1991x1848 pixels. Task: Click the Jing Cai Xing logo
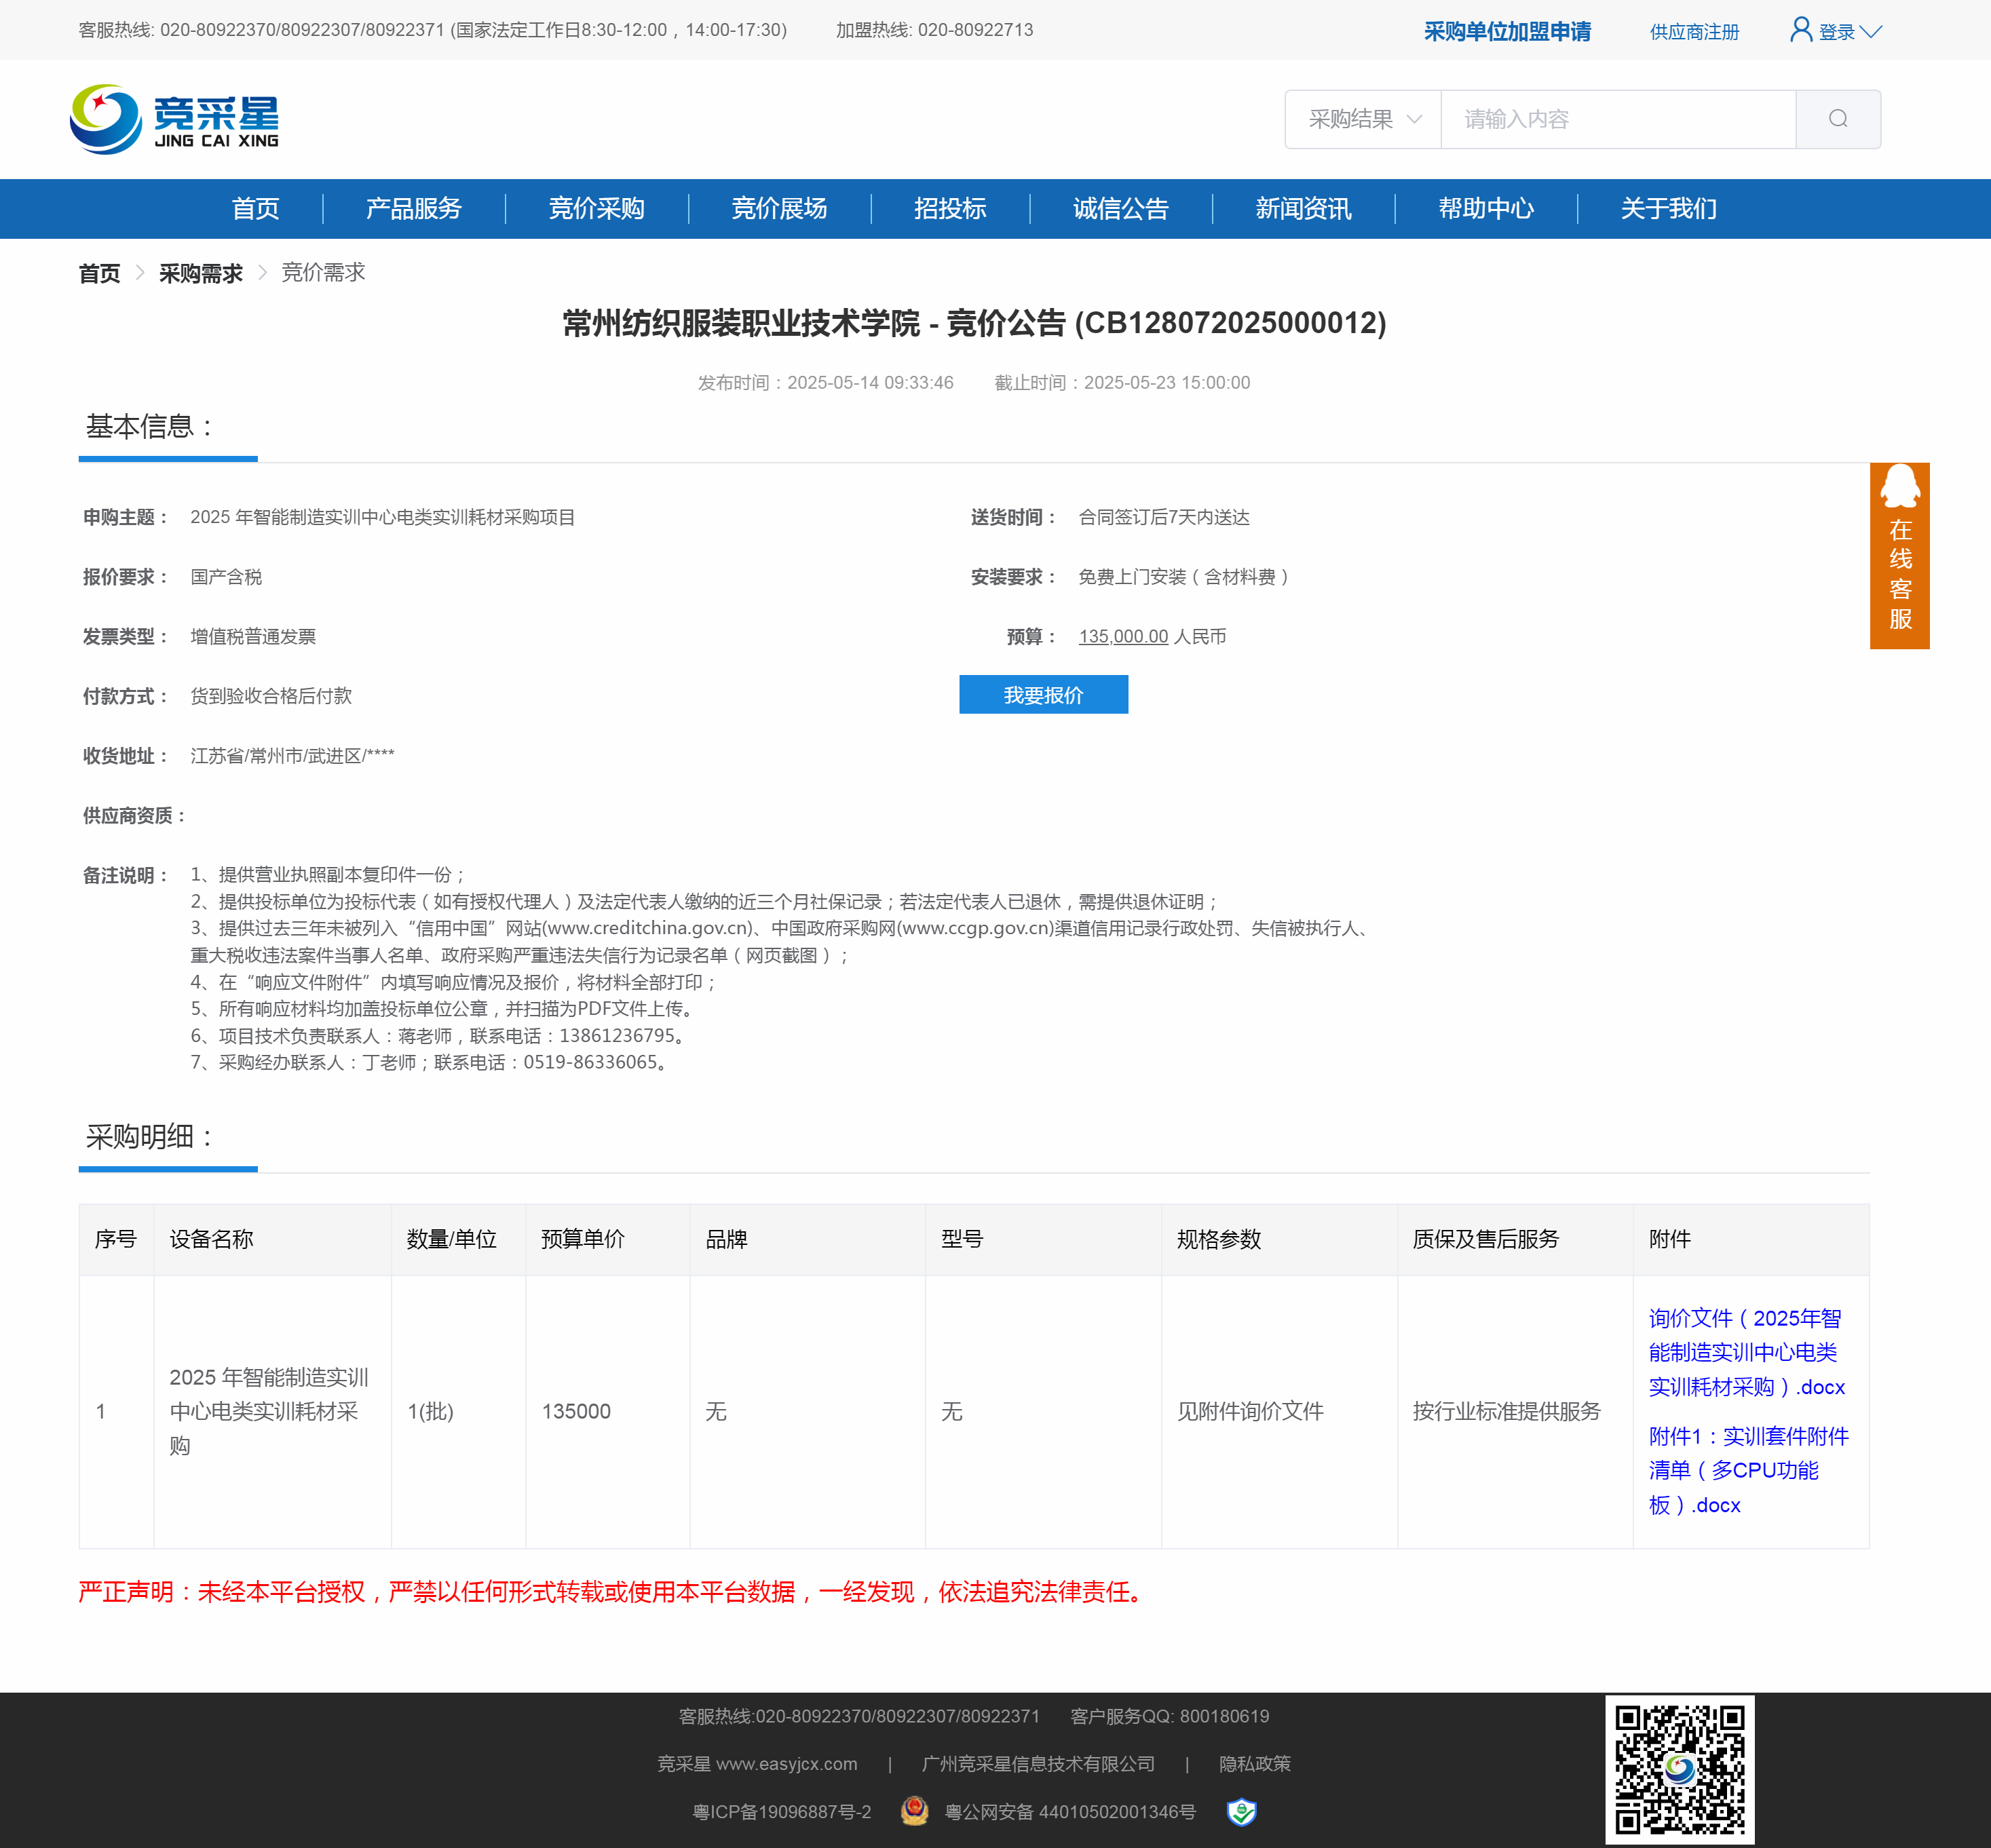tap(174, 119)
